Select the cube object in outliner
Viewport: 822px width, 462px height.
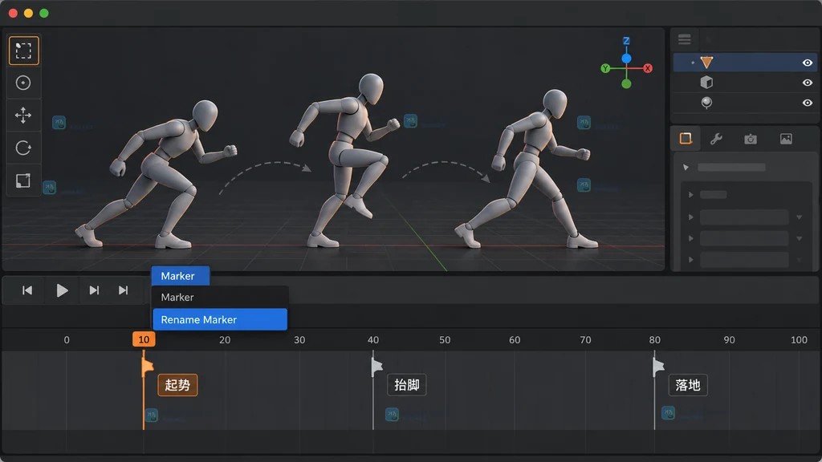point(706,83)
